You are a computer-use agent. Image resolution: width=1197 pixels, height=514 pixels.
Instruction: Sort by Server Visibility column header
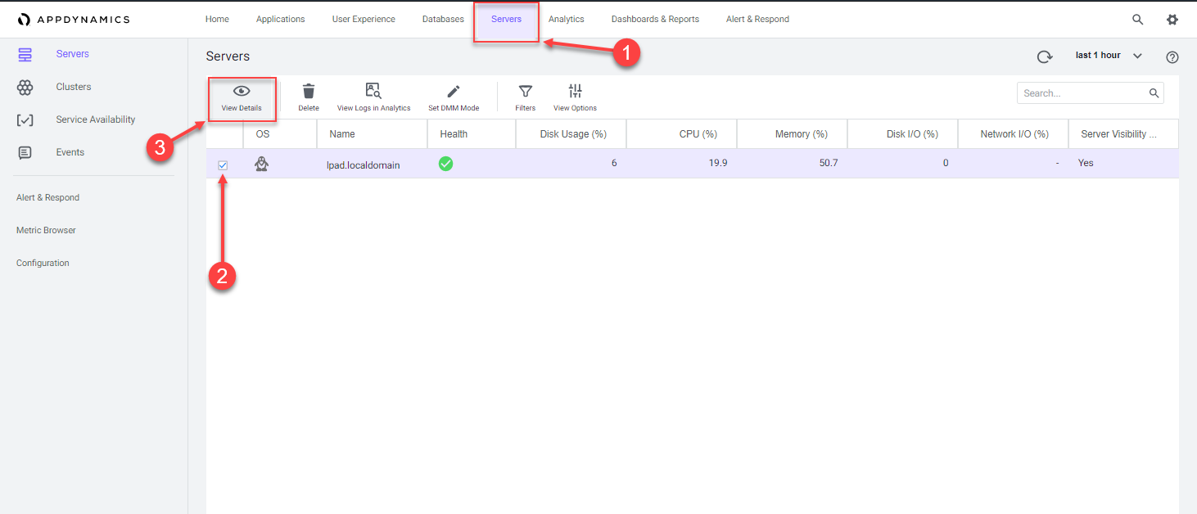coord(1123,134)
